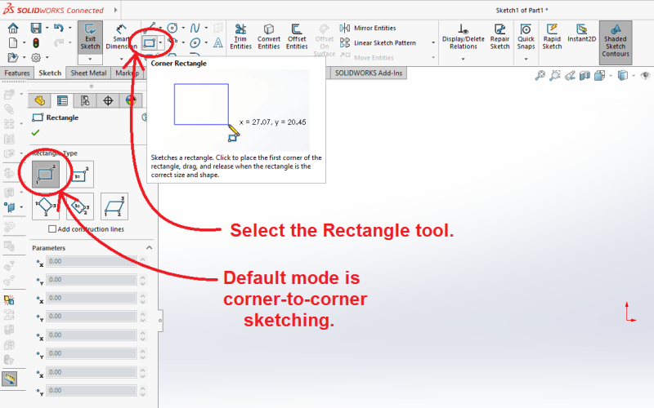The height and width of the screenshot is (408, 654).
Task: Choose 3 Point Center Rectangle type
Action: click(x=80, y=206)
